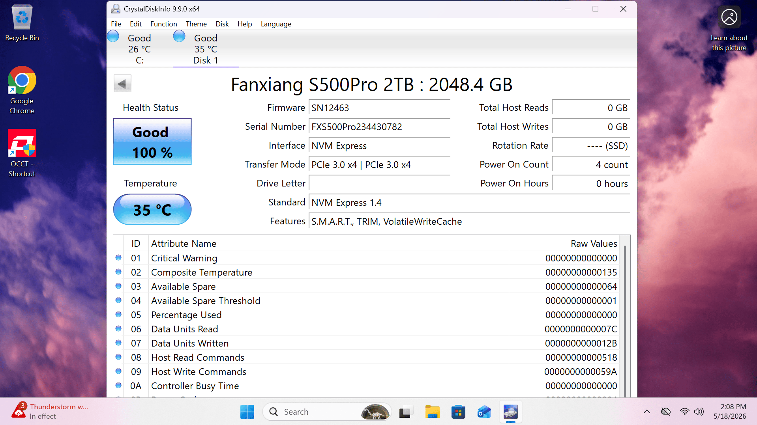Click the status dot for Composite Temperature

tap(118, 272)
